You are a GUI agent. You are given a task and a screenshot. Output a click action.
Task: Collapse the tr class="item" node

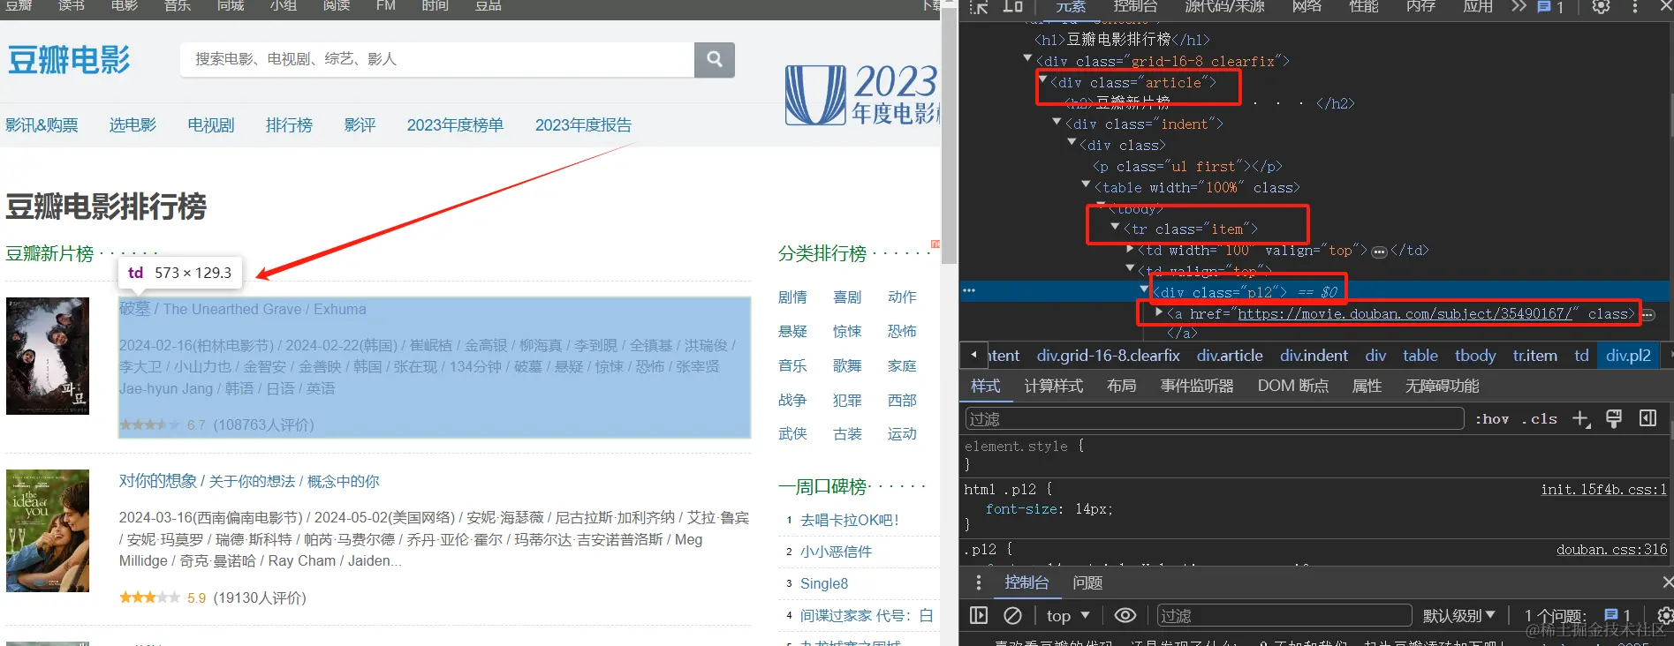pos(1115,227)
